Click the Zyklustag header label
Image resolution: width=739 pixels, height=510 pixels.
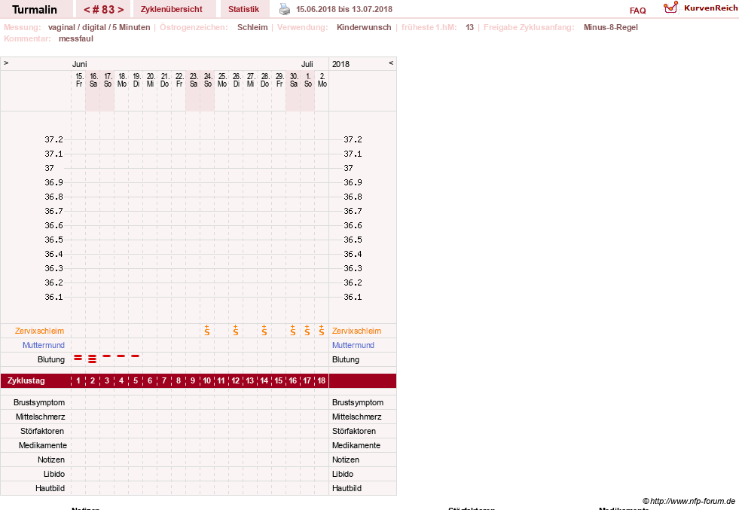click(x=26, y=380)
